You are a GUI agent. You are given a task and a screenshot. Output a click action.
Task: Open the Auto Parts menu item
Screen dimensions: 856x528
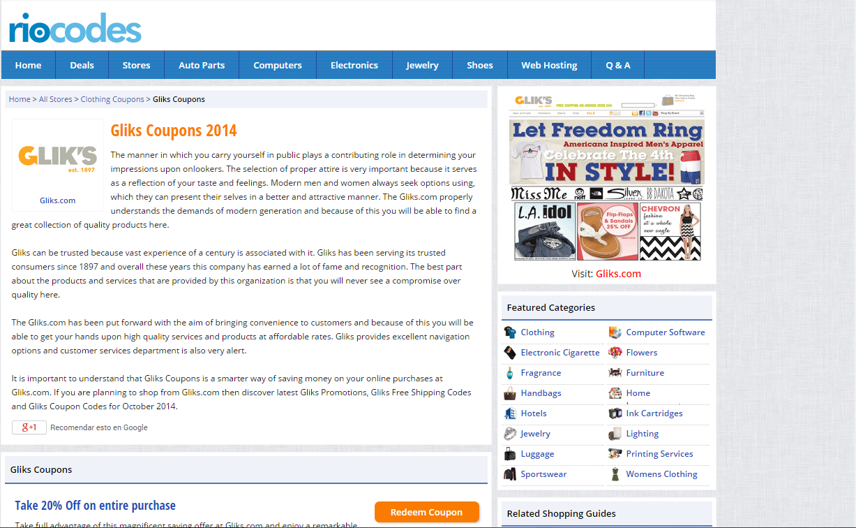click(202, 65)
